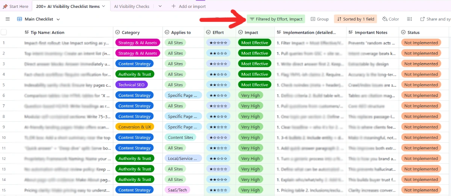This screenshot has width=451, height=196.
Task: Open the tables list chevron after AI Visibility Checks
Action: [x=160, y=6]
